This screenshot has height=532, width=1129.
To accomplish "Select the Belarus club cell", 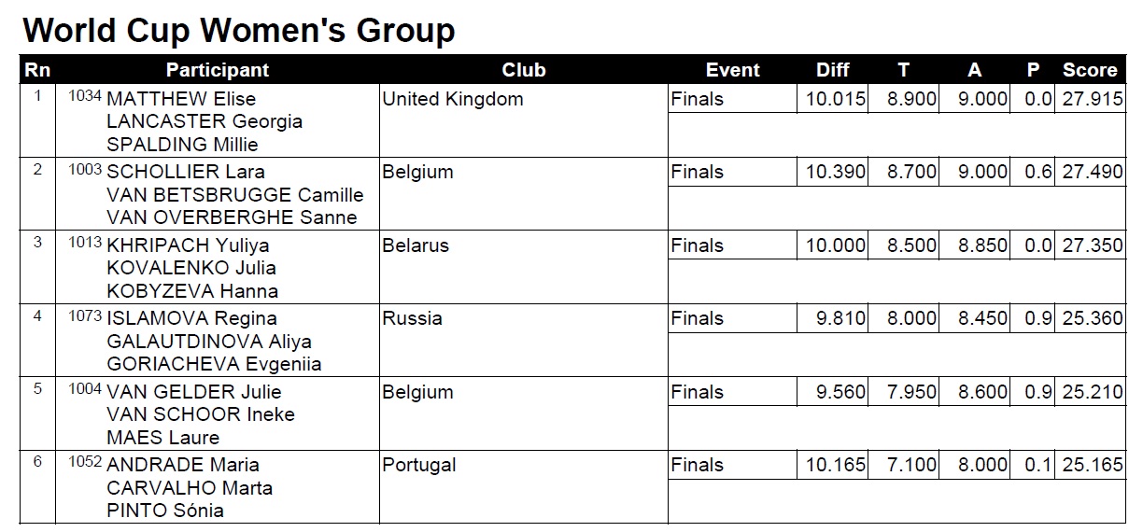I will [x=416, y=245].
